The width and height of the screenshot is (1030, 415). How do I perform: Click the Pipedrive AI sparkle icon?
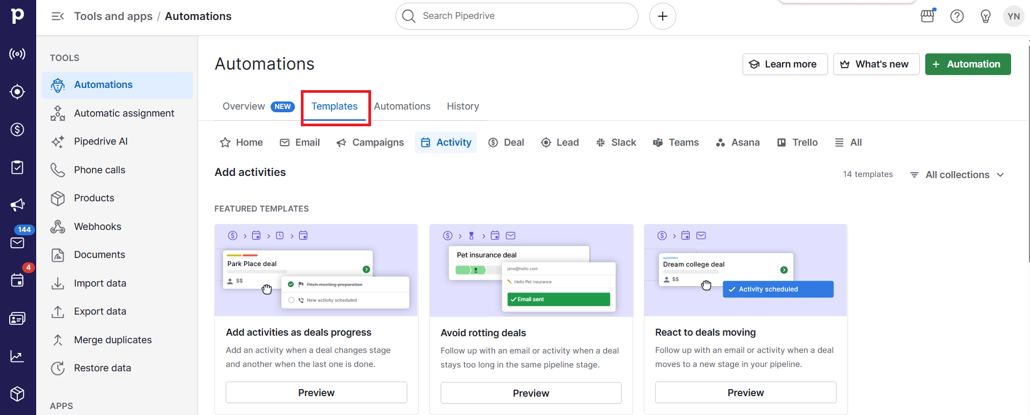click(x=58, y=141)
